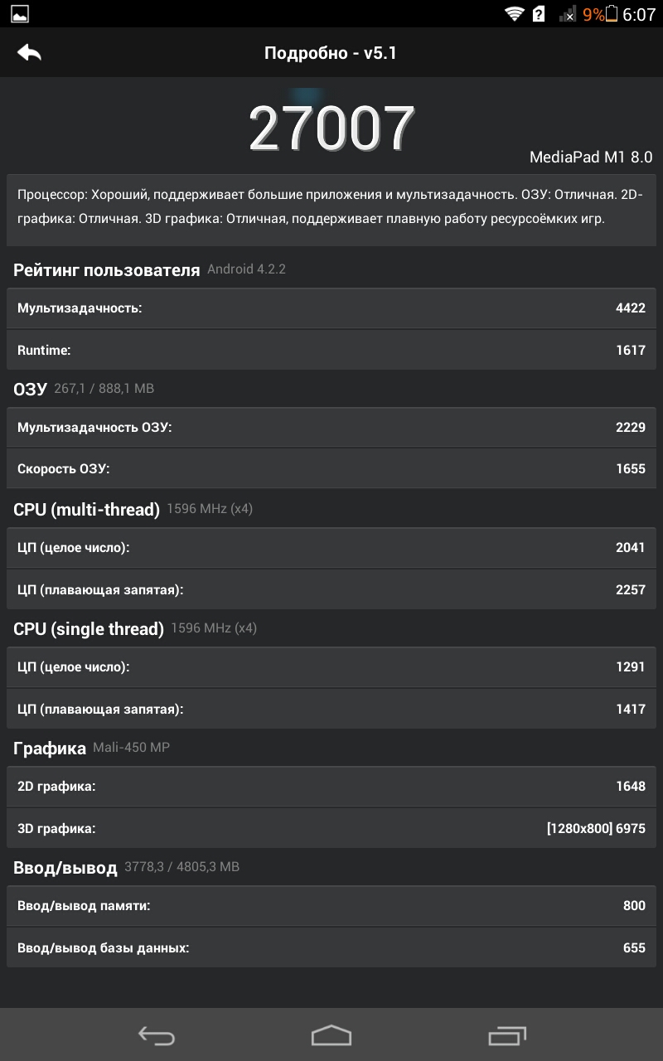Tap the processor summary description text
The height and width of the screenshot is (1061, 663).
331,207
